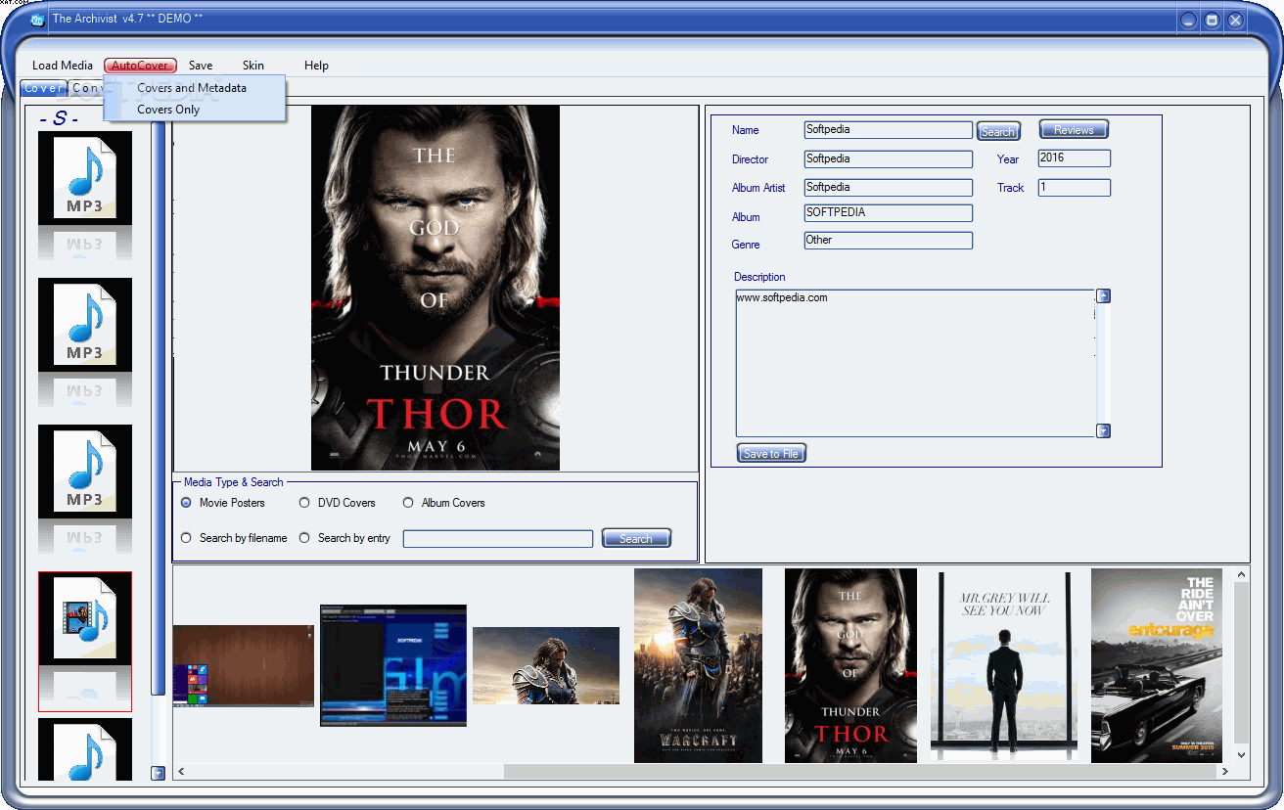Open the Load Media menu
This screenshot has height=810, width=1284.
coord(63,66)
